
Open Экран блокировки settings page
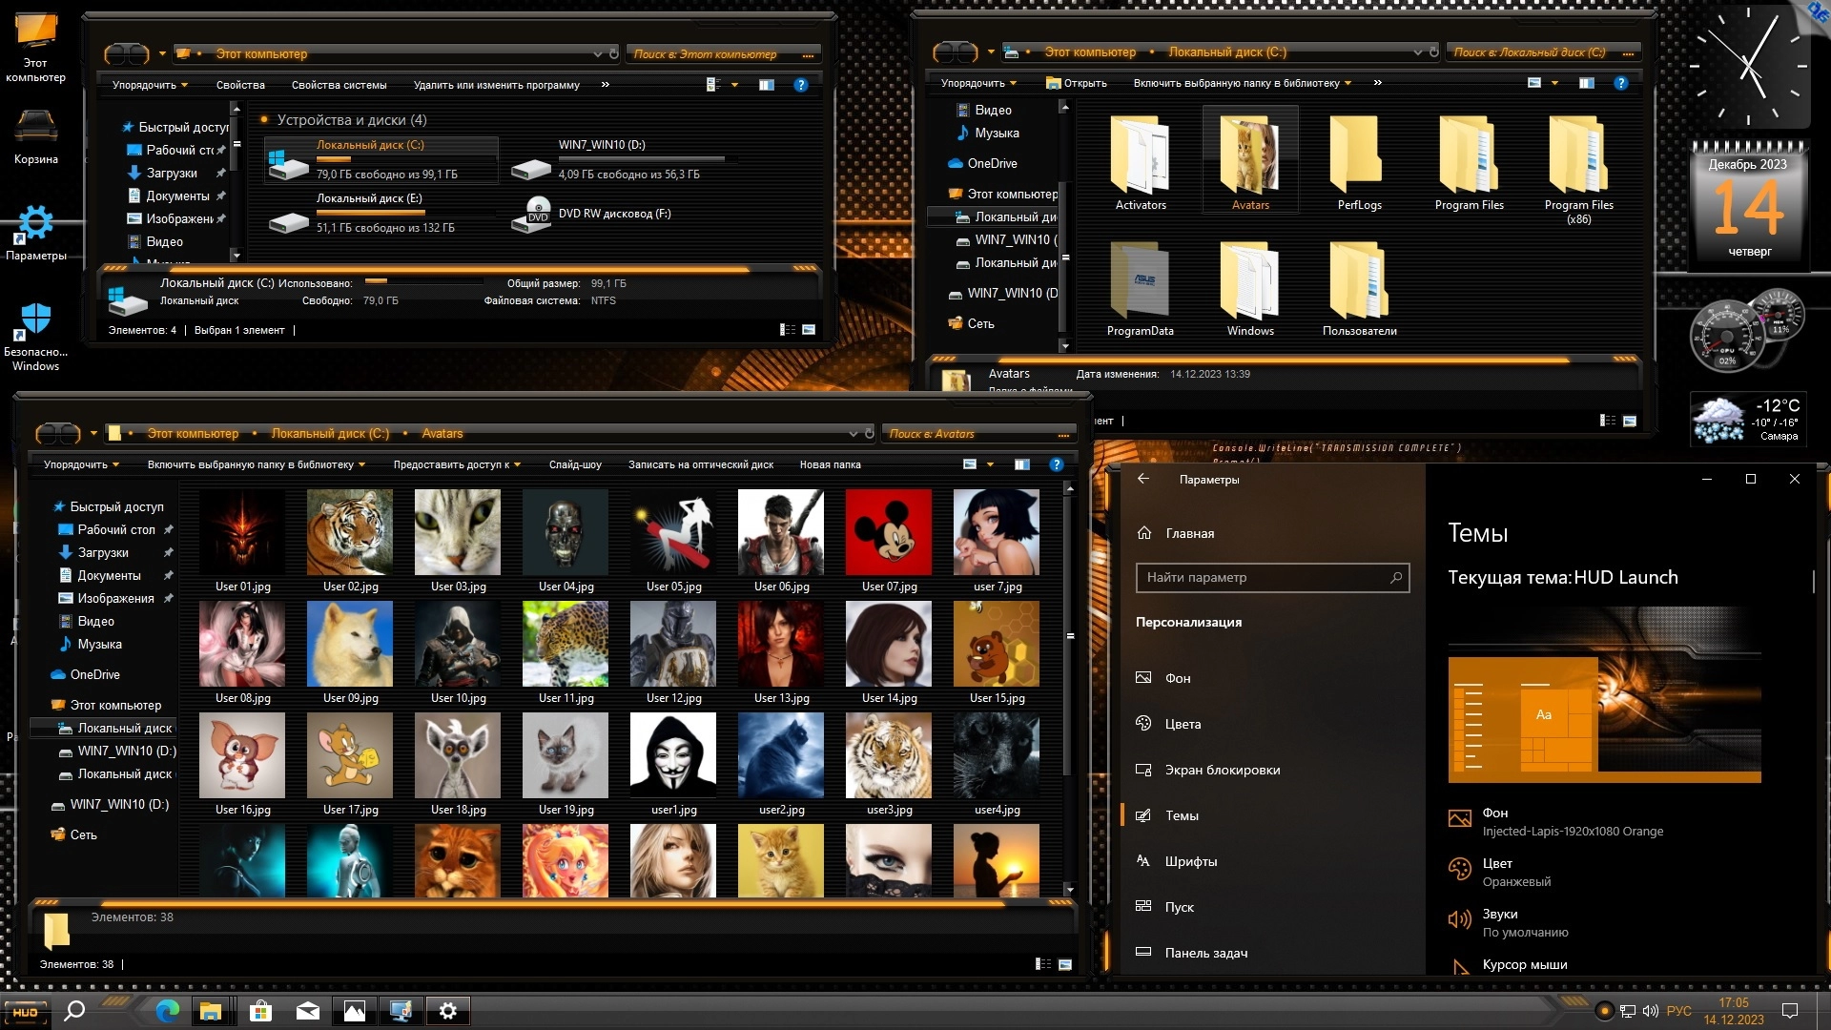point(1222,770)
